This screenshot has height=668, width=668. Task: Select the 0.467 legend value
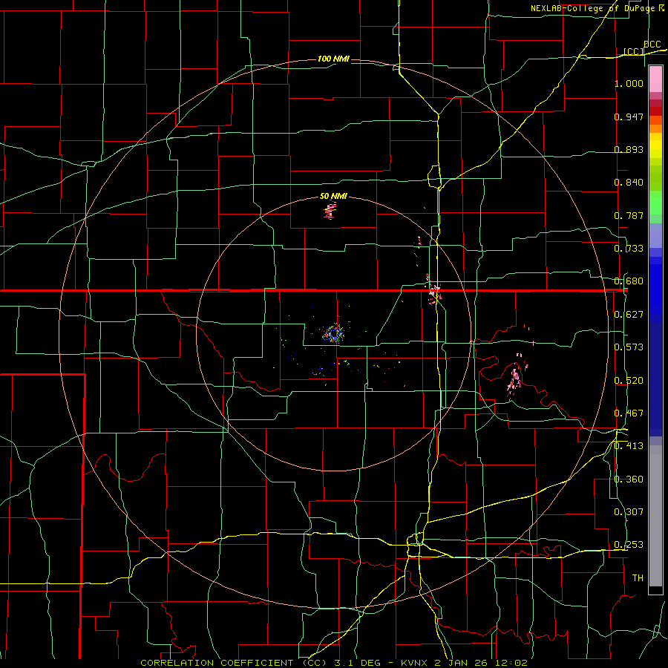tap(629, 413)
